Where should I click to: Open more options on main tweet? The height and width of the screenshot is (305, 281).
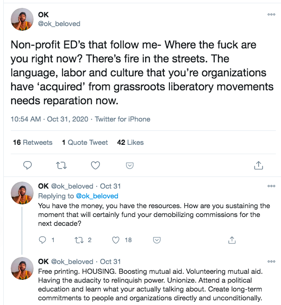pos(271,14)
